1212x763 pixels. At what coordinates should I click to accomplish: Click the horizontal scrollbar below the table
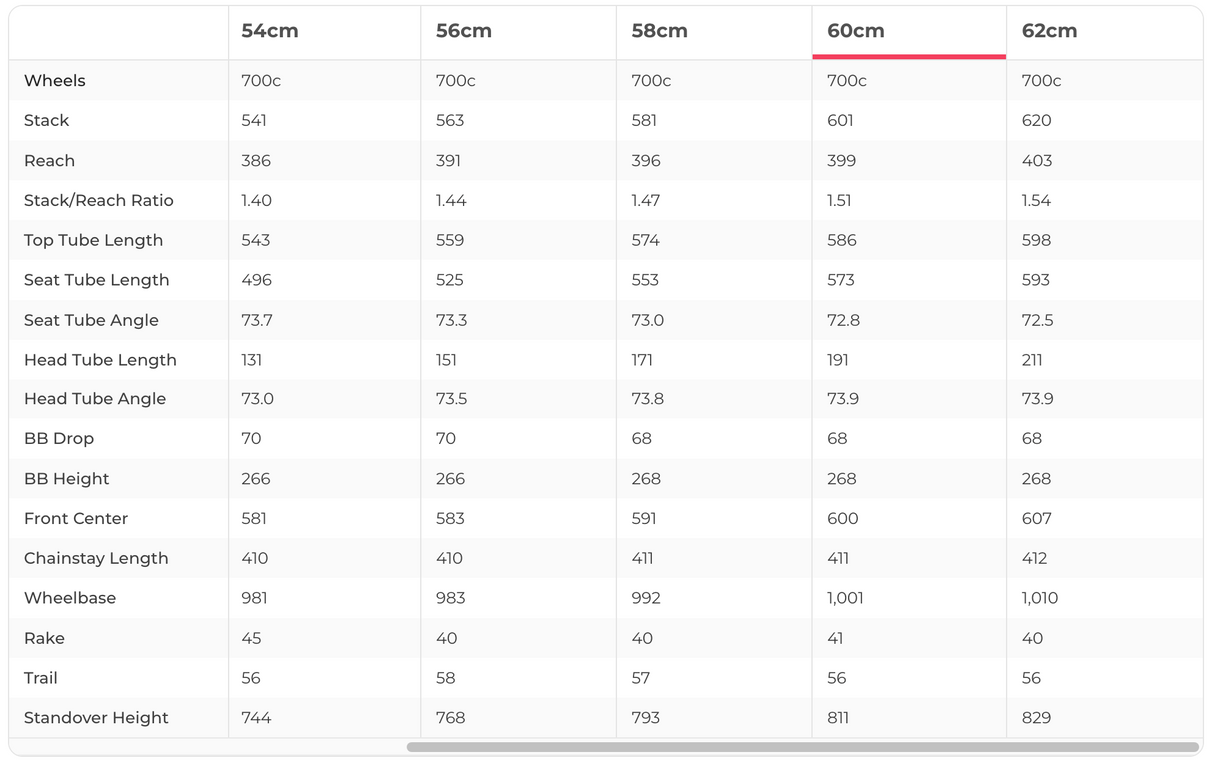[x=802, y=747]
